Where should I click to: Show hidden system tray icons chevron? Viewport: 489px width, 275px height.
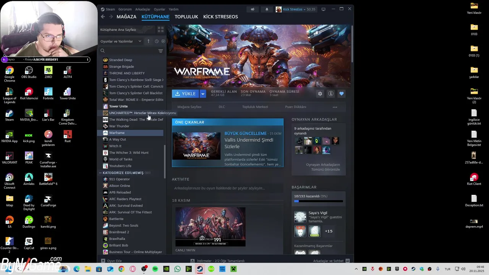[x=356, y=269]
